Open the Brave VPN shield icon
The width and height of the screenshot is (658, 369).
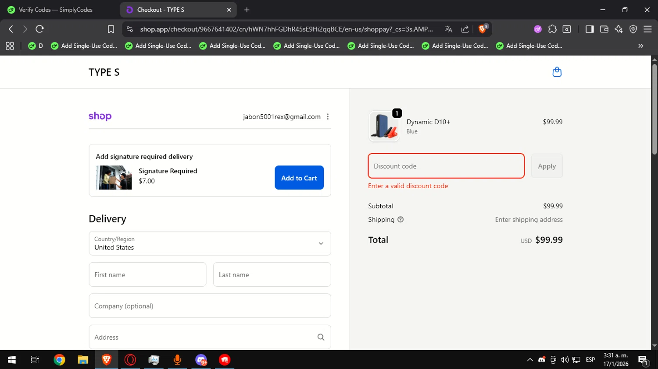(633, 29)
